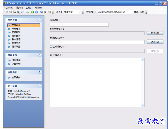Image resolution: width=168 pixels, height=129 pixels.
Task: Select 插件管理 in sidebar
Action: tap(16, 43)
